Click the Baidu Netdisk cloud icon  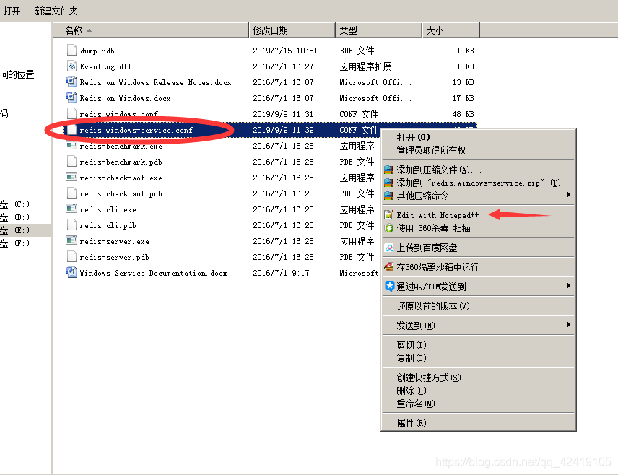coord(389,248)
